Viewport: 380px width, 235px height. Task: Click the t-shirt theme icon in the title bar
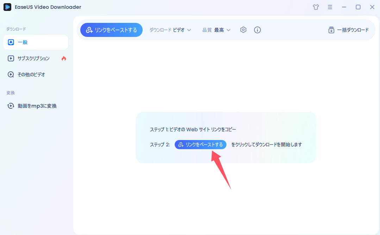coord(316,7)
